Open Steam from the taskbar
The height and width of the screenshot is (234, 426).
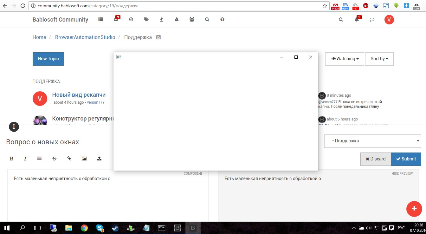click(x=115, y=228)
